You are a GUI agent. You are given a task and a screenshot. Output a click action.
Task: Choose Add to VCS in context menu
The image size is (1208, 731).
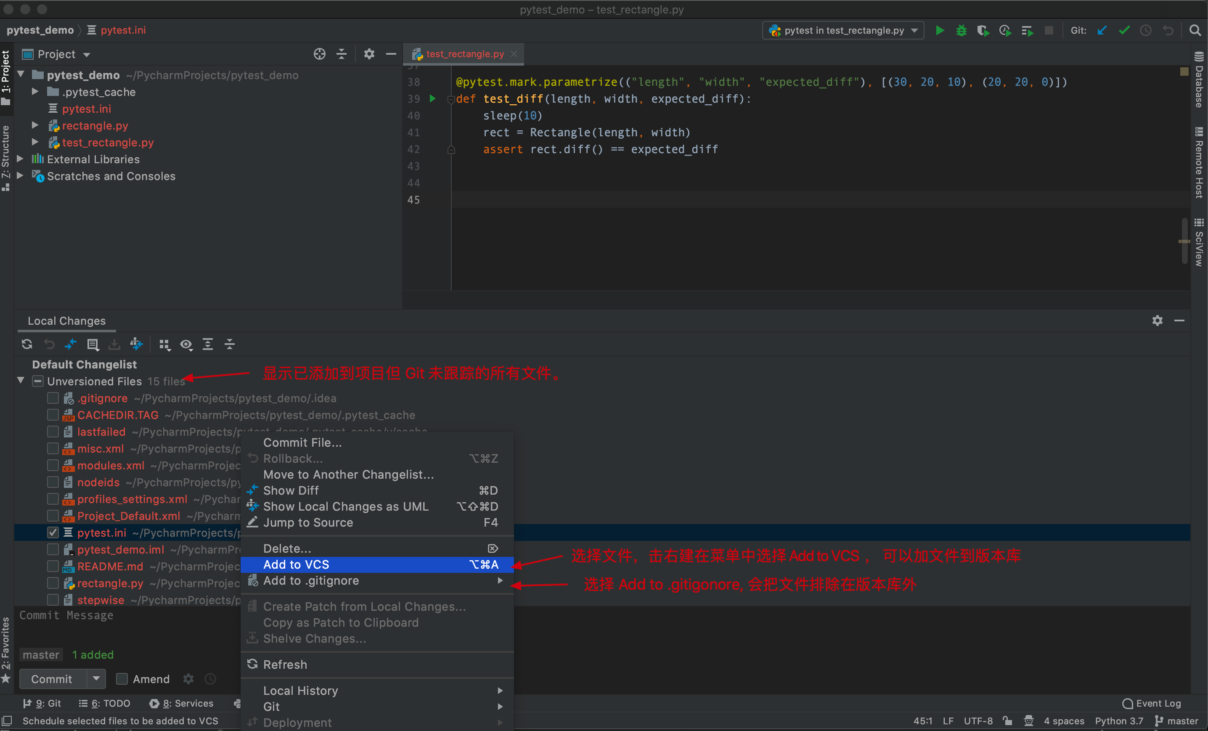(x=377, y=564)
